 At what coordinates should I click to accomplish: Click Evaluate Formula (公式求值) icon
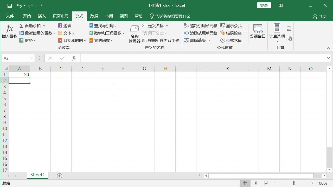tap(223, 41)
